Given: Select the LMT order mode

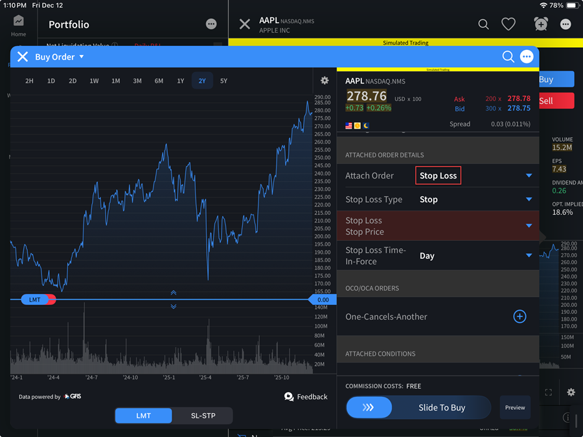Looking at the screenshot, I should (x=143, y=416).
